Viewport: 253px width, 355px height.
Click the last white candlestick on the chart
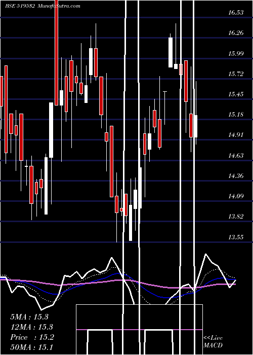pyautogui.click(x=196, y=126)
